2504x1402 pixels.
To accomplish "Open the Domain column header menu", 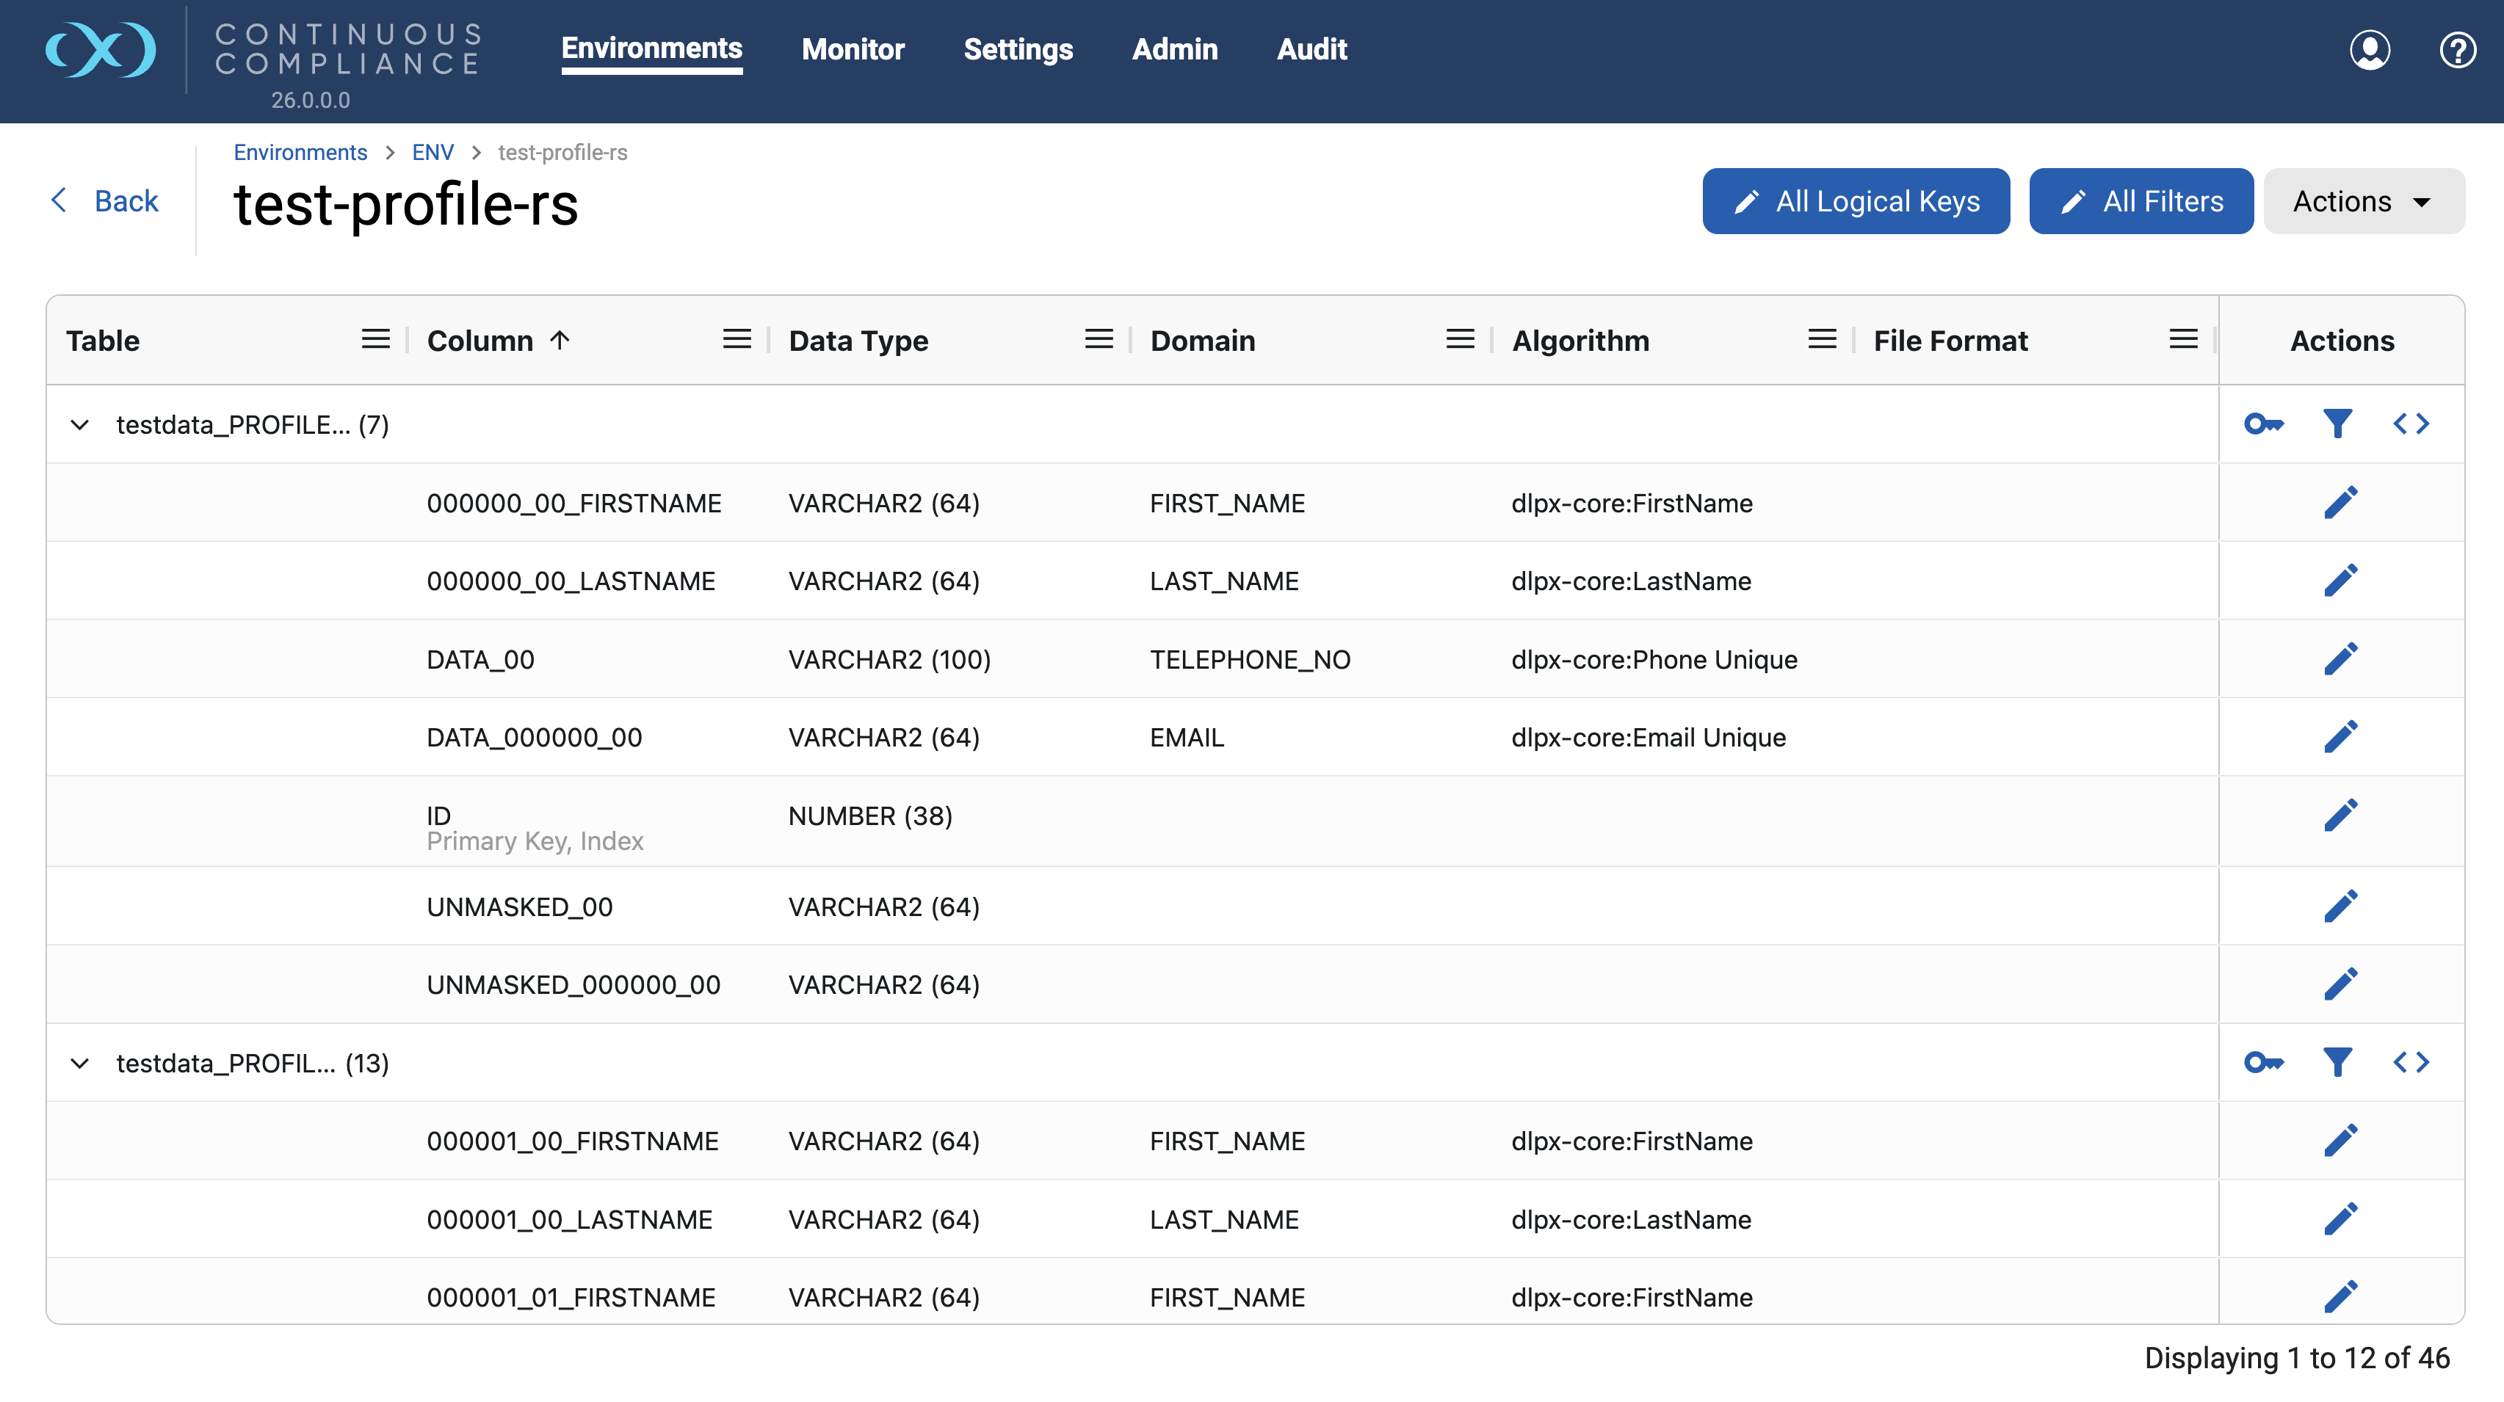I will coord(1459,339).
